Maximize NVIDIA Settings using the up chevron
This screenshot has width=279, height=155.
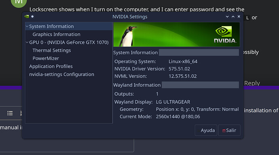(x=233, y=17)
